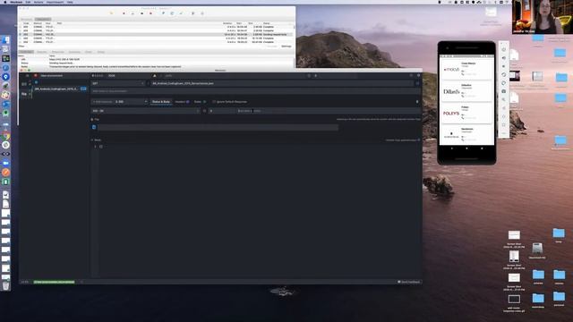Click the route path input field in Mockoon
The width and height of the screenshot is (573, 322).
(282, 83)
